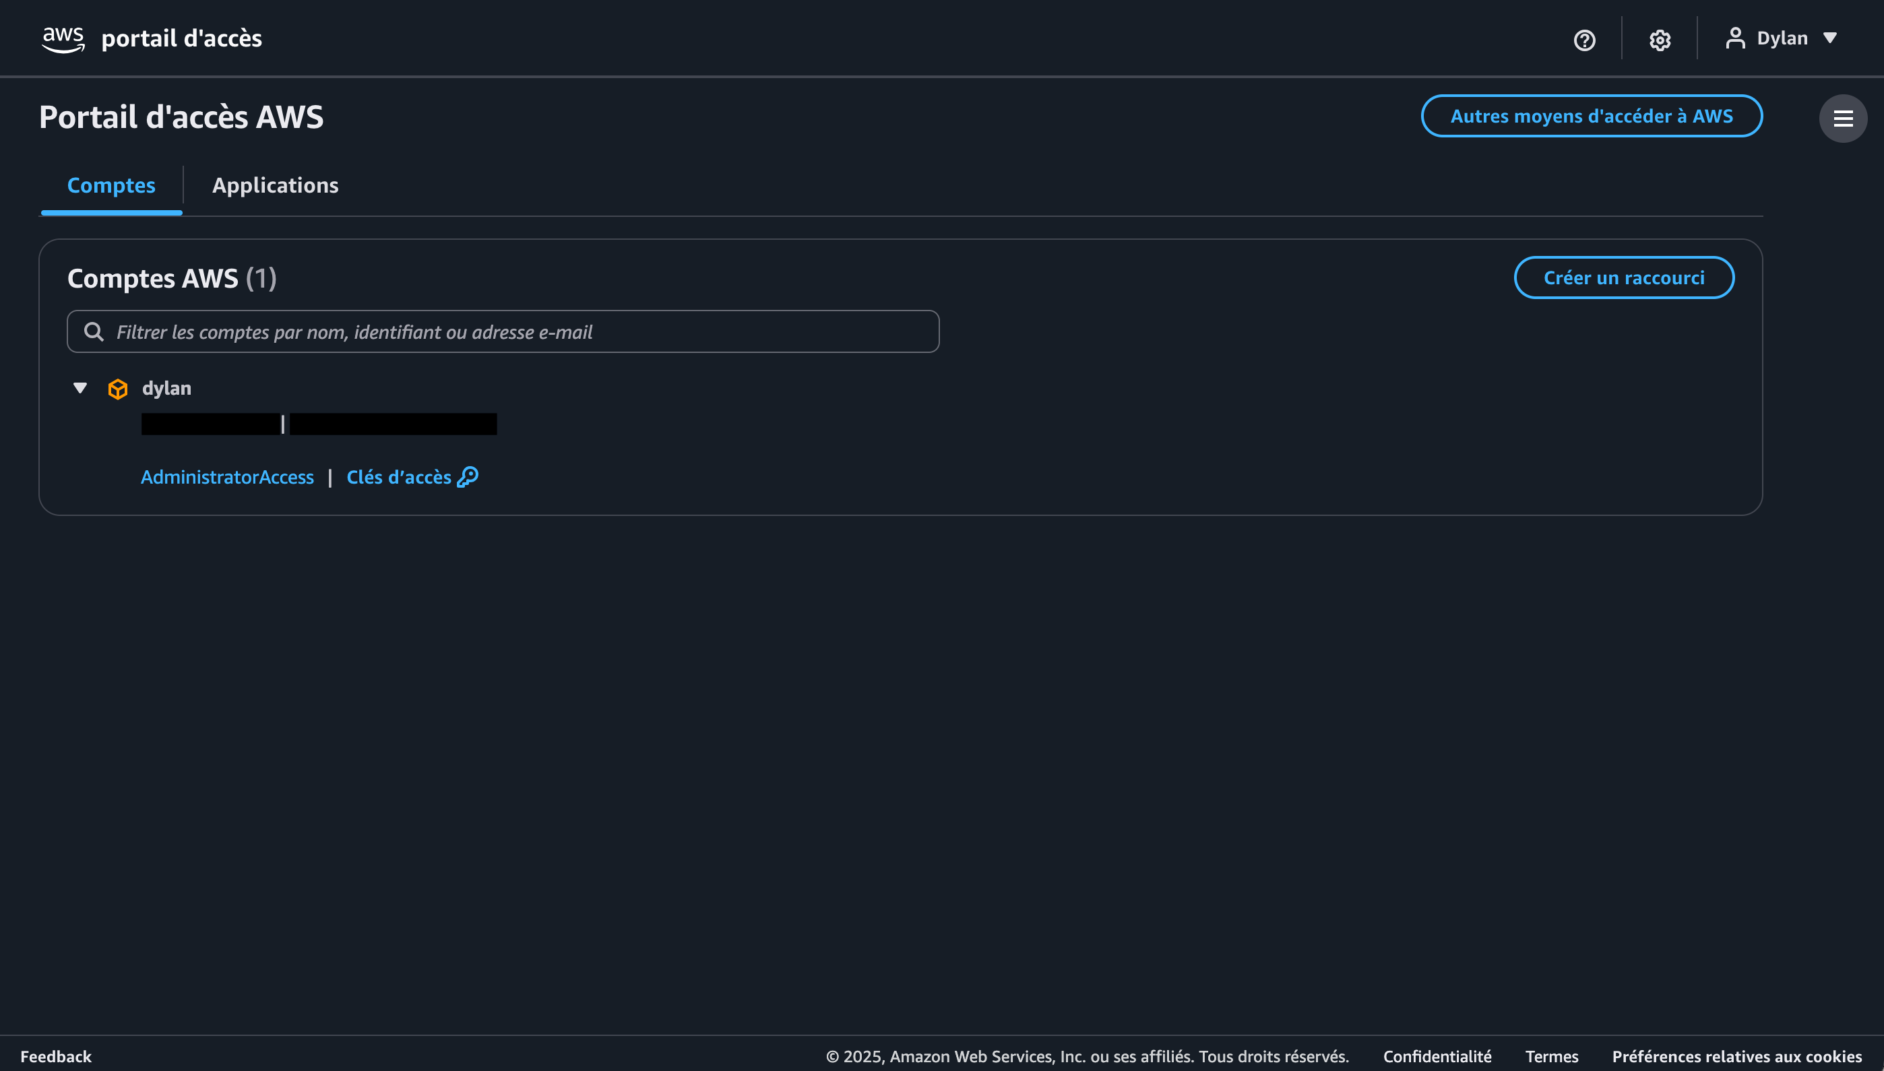Image resolution: width=1884 pixels, height=1071 pixels.
Task: Click Créer un raccourci button
Action: pos(1624,278)
